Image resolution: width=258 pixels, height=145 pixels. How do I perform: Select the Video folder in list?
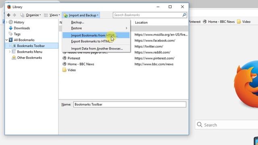click(123, 70)
